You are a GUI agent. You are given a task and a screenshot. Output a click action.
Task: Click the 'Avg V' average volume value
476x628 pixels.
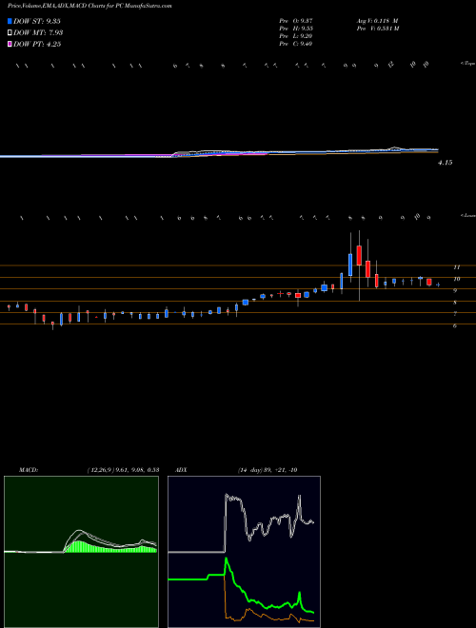pyautogui.click(x=377, y=21)
